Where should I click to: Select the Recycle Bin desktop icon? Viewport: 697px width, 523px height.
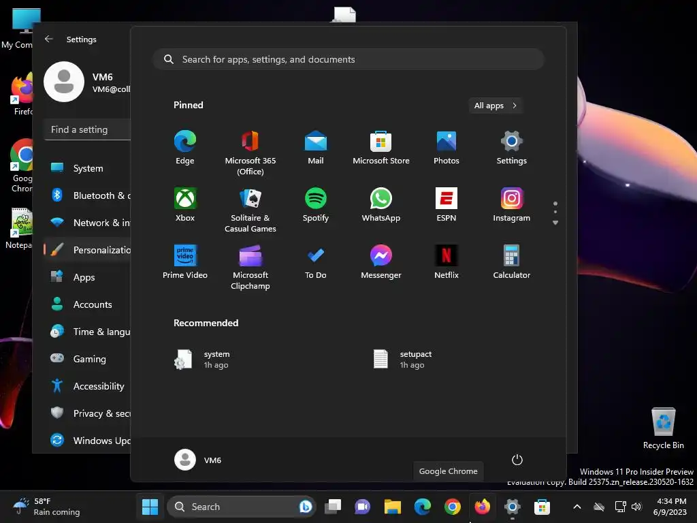pos(663,429)
